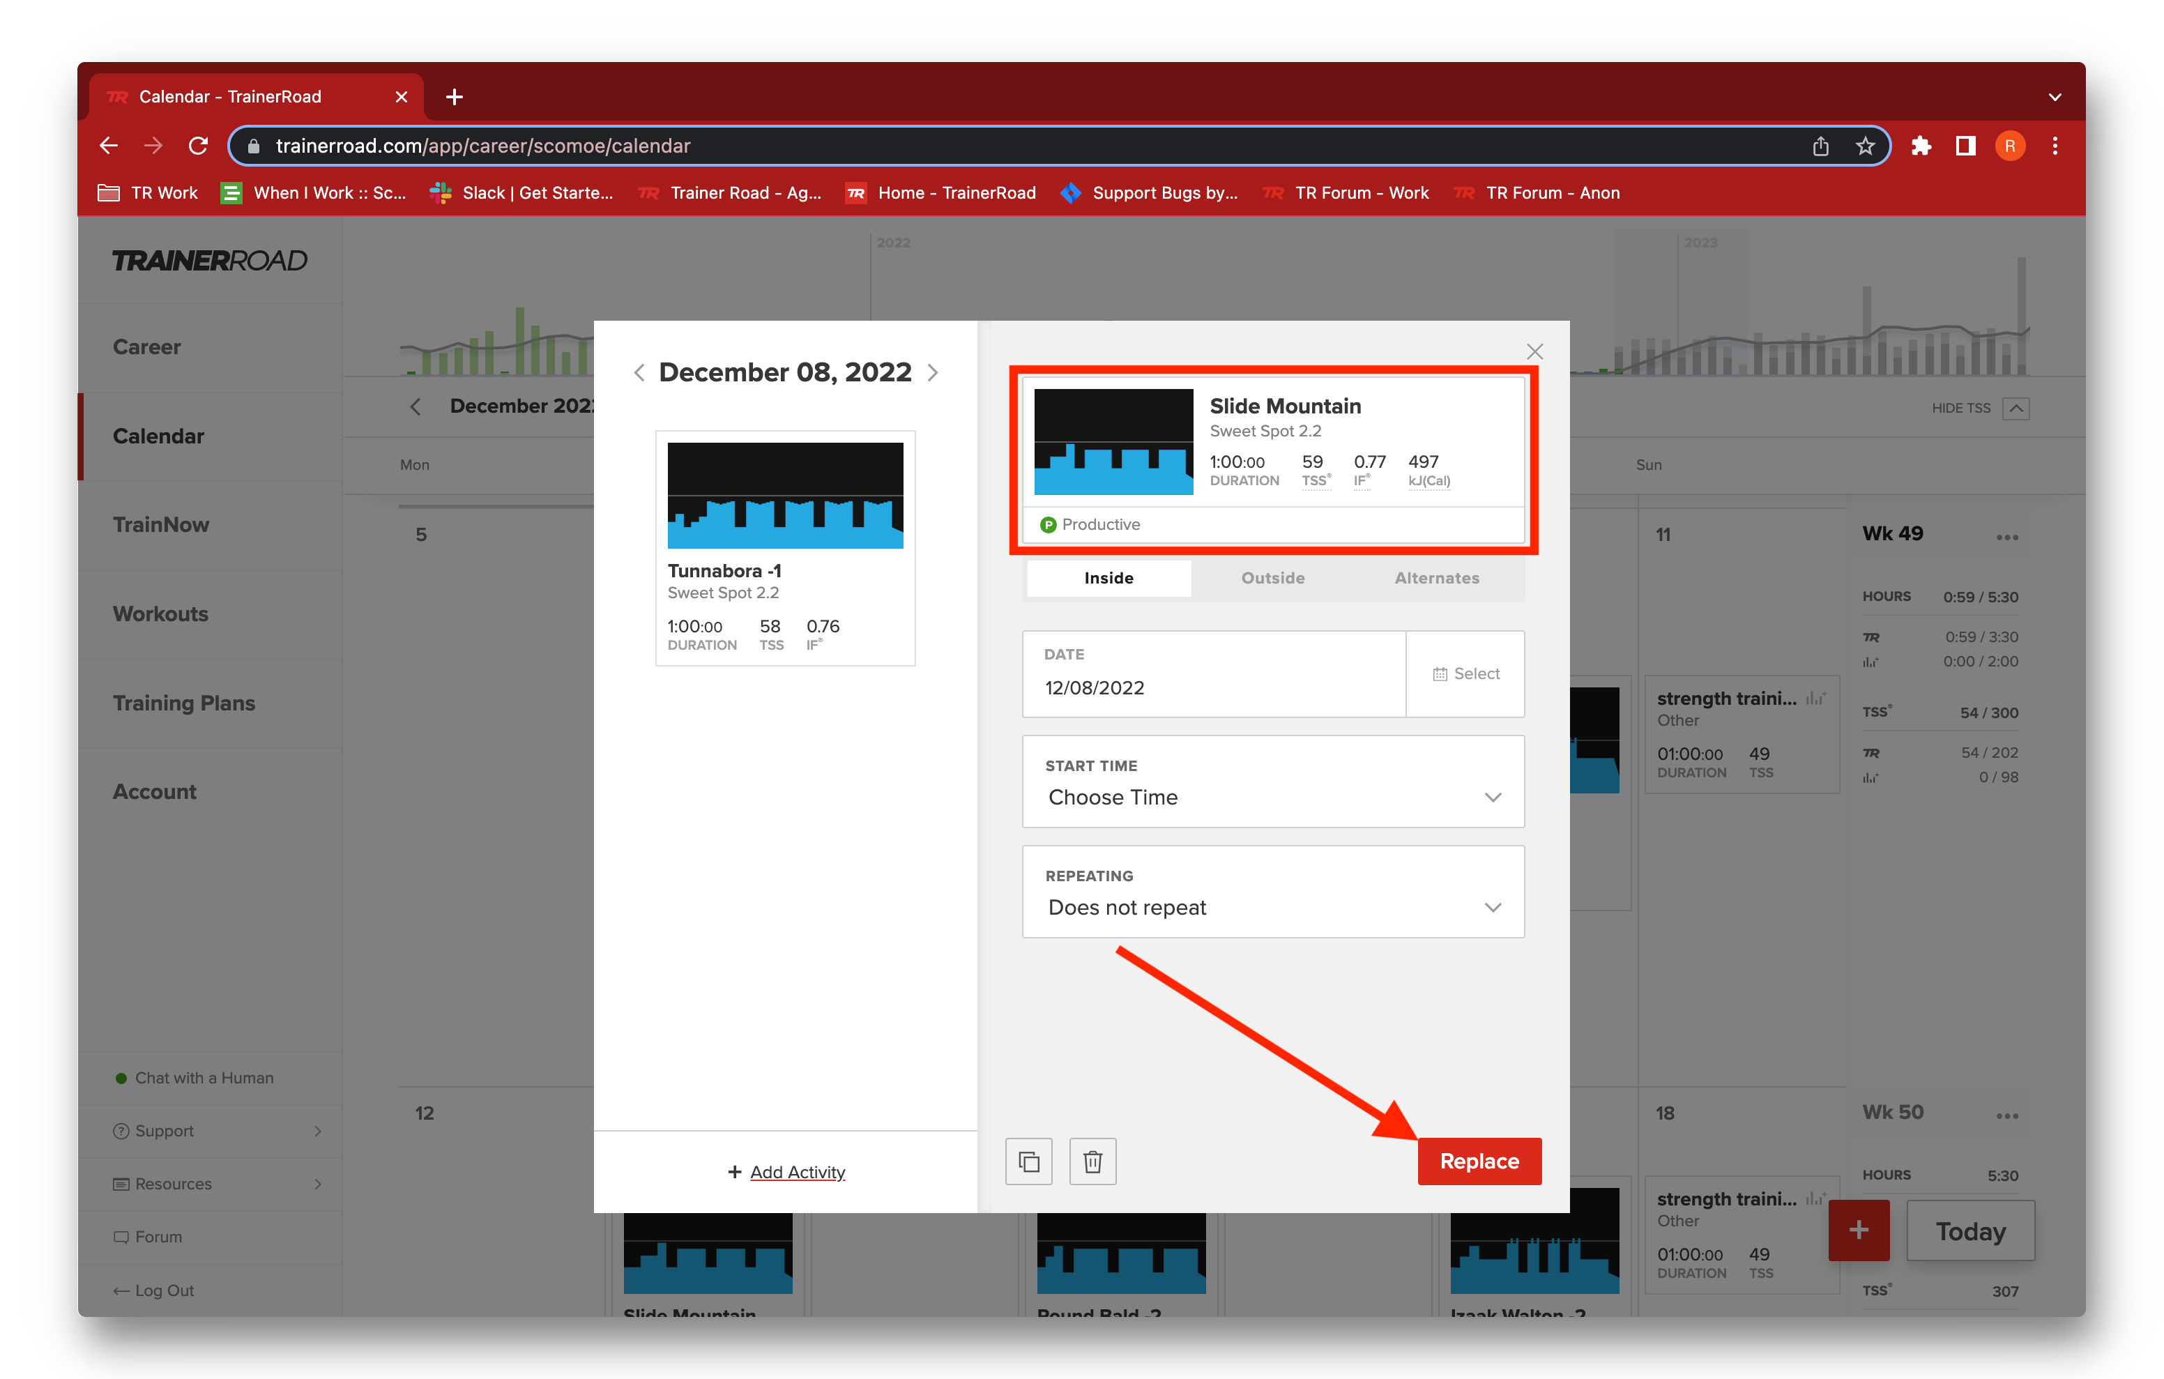Select the Inside tab
The image size is (2164, 1379).
[x=1109, y=578]
